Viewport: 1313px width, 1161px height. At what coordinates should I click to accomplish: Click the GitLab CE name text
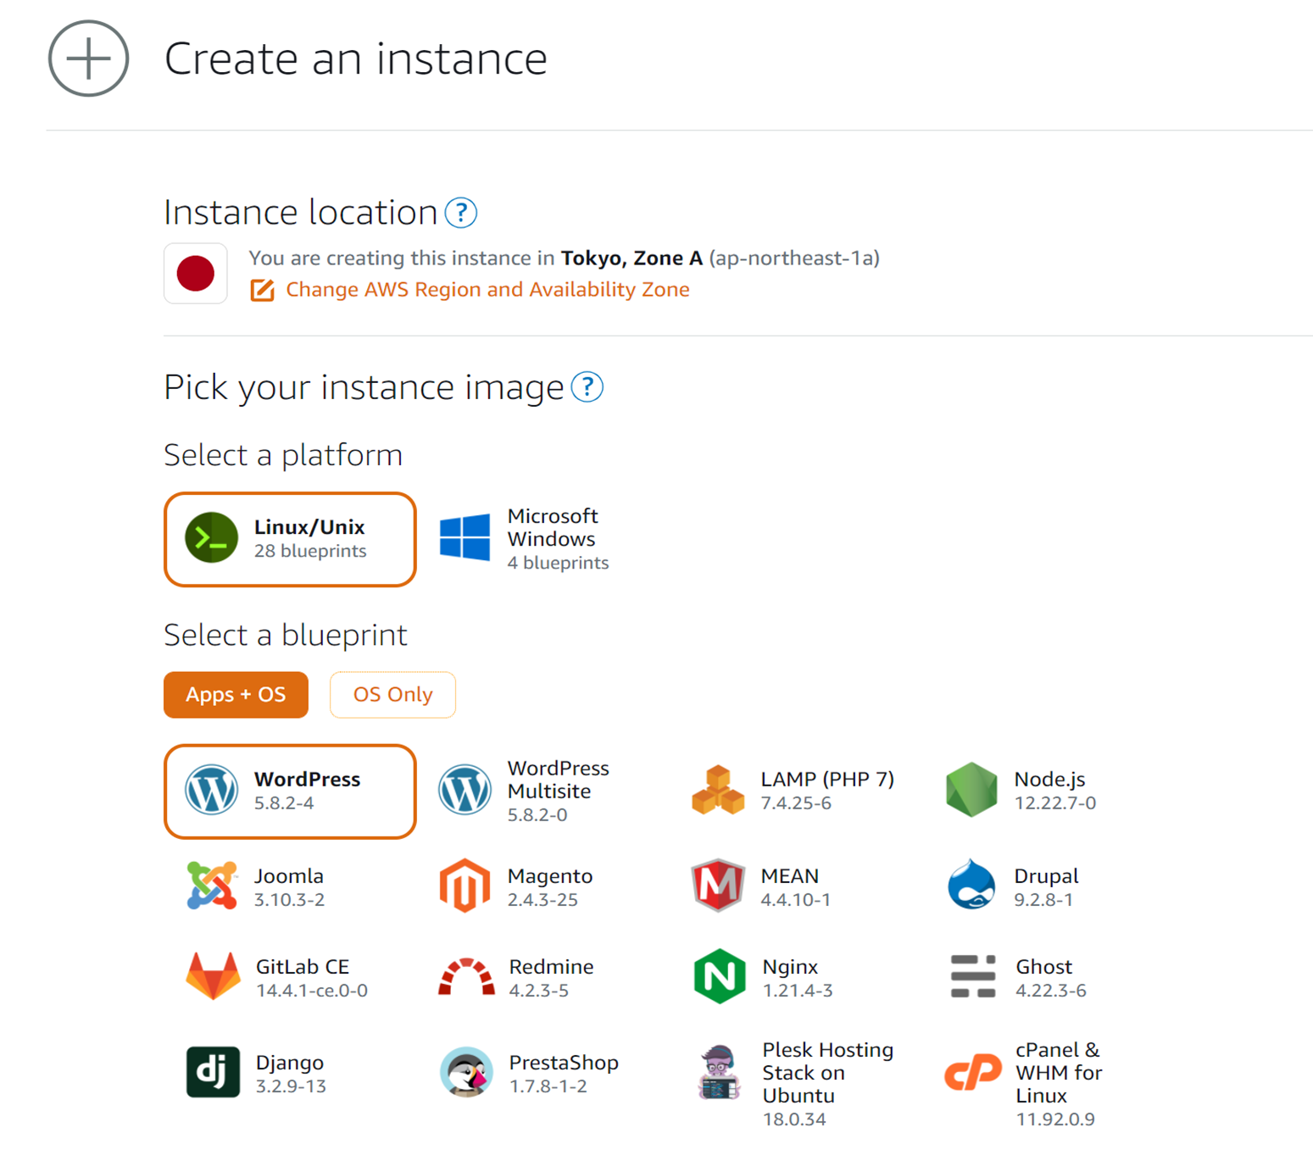303,967
